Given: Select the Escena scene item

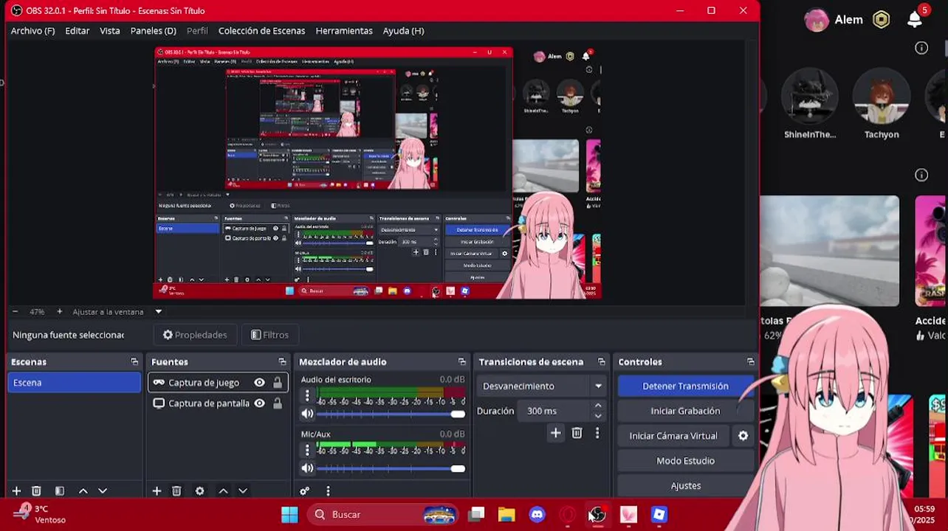Looking at the screenshot, I should point(74,383).
